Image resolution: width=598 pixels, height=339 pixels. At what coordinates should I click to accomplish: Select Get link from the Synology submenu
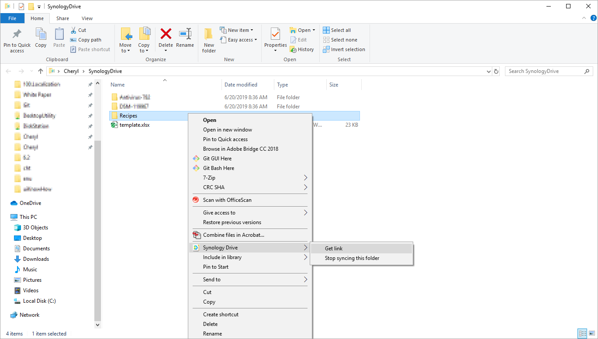click(x=333, y=248)
